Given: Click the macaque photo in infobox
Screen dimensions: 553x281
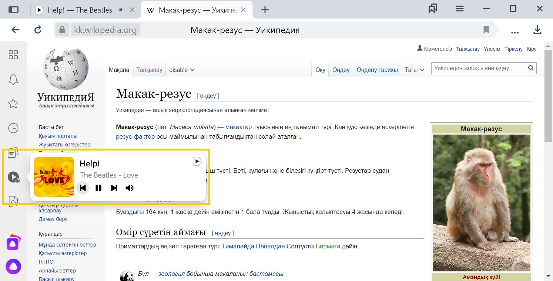Looking at the screenshot, I should 481,203.
